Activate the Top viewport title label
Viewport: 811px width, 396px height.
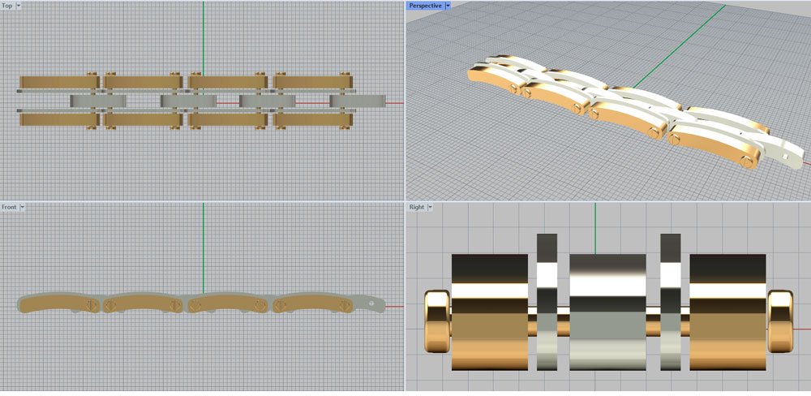click(x=7, y=5)
